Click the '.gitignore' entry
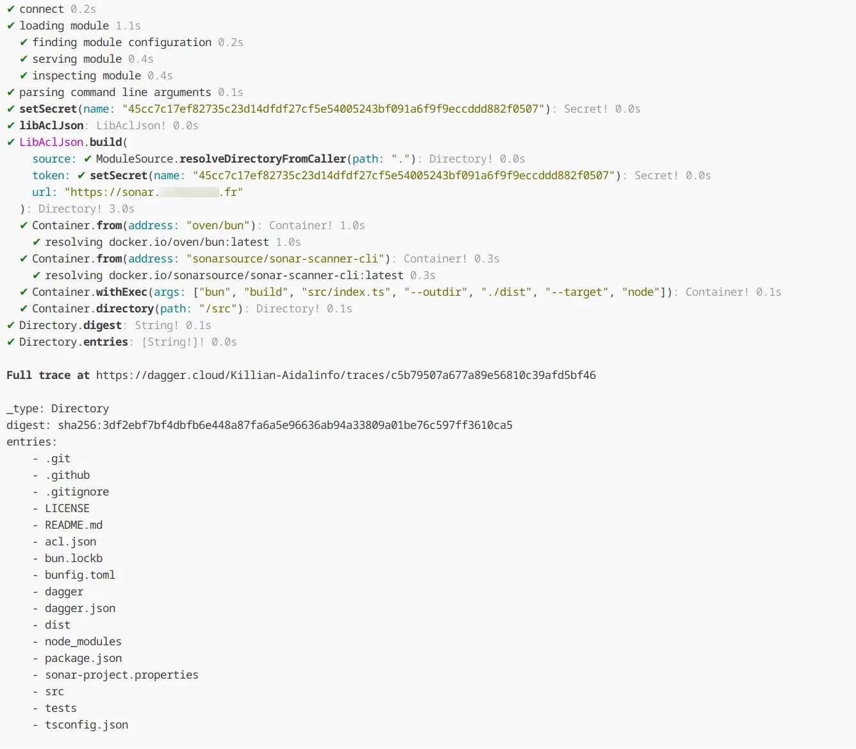 77,492
